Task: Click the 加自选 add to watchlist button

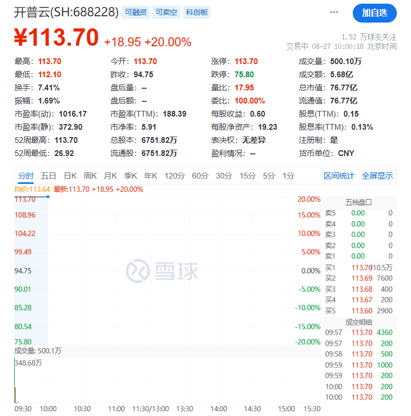Action: pos(375,13)
